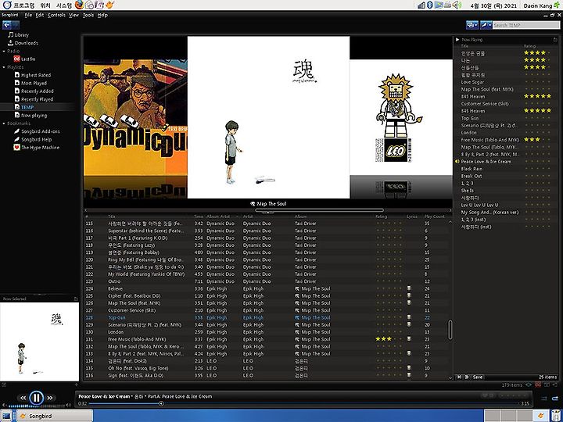The width and height of the screenshot is (563, 422).
Task: Toggle the bottom display pane icon
Action: pyautogui.click(x=547, y=384)
